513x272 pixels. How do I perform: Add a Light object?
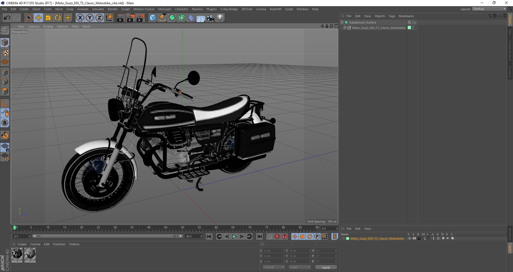click(x=220, y=18)
